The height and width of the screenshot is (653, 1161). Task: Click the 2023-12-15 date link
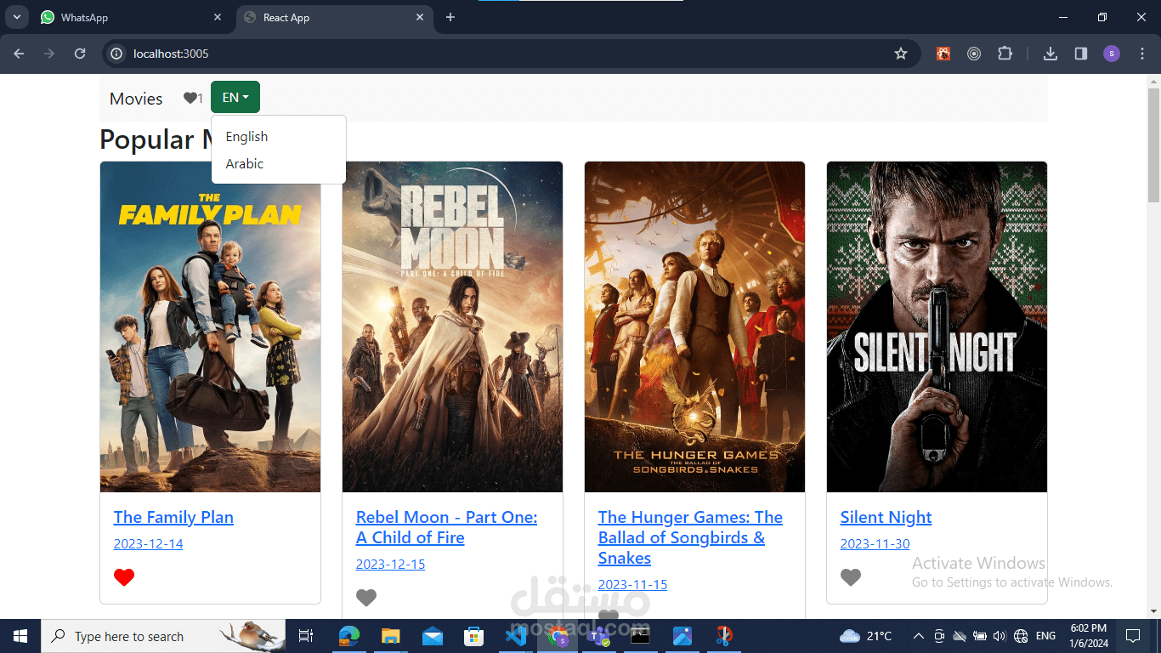click(x=390, y=565)
